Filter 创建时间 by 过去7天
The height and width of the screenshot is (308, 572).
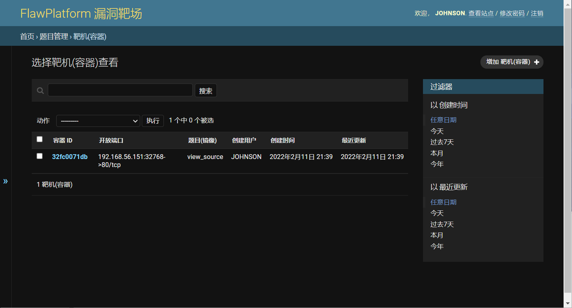(x=442, y=142)
